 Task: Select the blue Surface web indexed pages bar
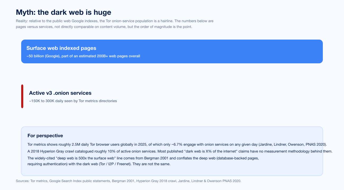[172, 51]
